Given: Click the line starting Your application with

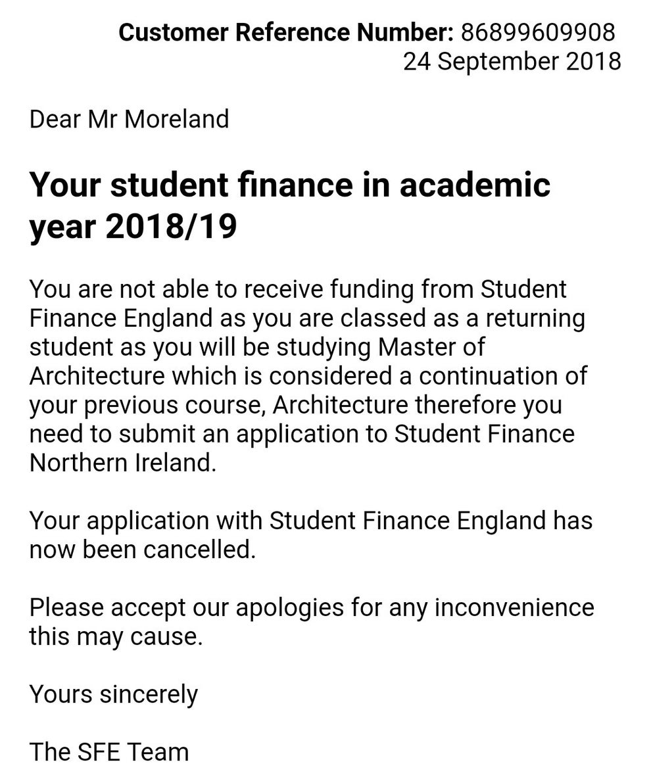Looking at the screenshot, I should coord(310,521).
